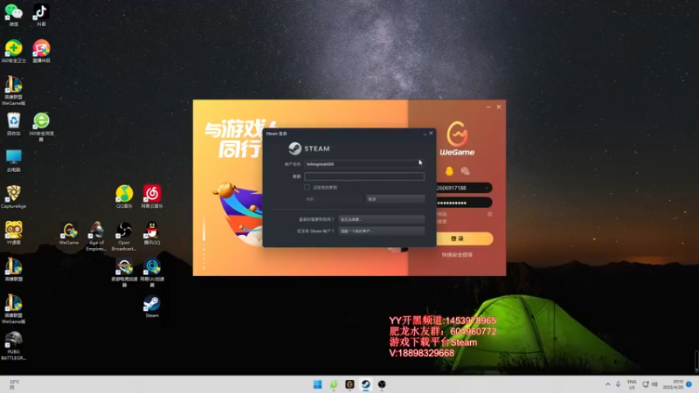Viewport: 699px width, 393px height.
Task: Open the PUBG BATTLEGROUNDS desktop shortcut
Action: 14,345
